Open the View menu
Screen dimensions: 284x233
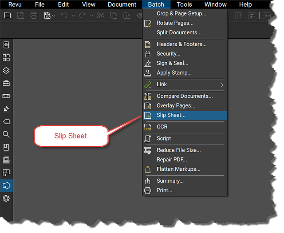(89, 4)
